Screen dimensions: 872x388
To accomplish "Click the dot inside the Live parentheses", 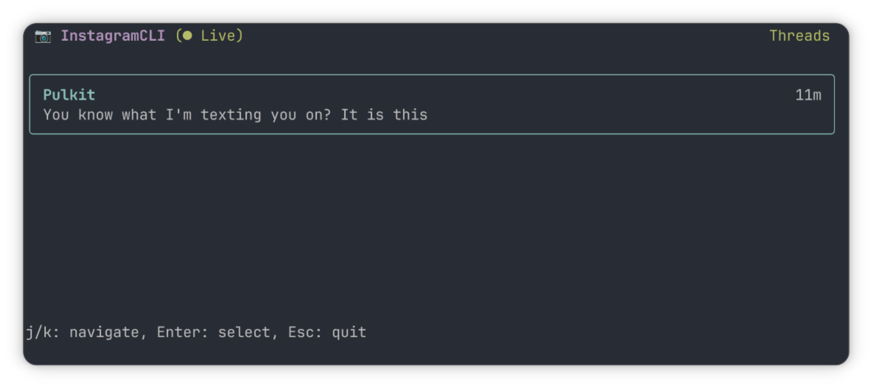I will [188, 35].
